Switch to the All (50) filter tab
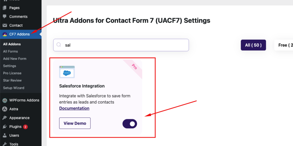Screen dimensions: 293x146 pyautogui.click(x=253, y=45)
